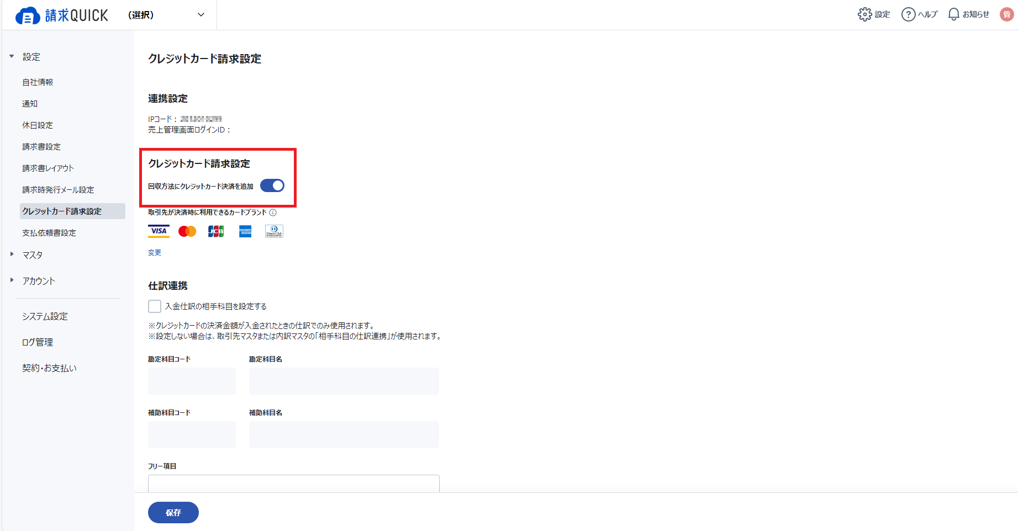
Task: Open the (選択) company dropdown
Action: pos(166,15)
